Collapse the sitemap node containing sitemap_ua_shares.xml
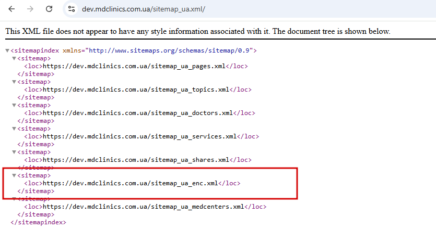Viewport: 436px width, 242px height. pyautogui.click(x=14, y=152)
